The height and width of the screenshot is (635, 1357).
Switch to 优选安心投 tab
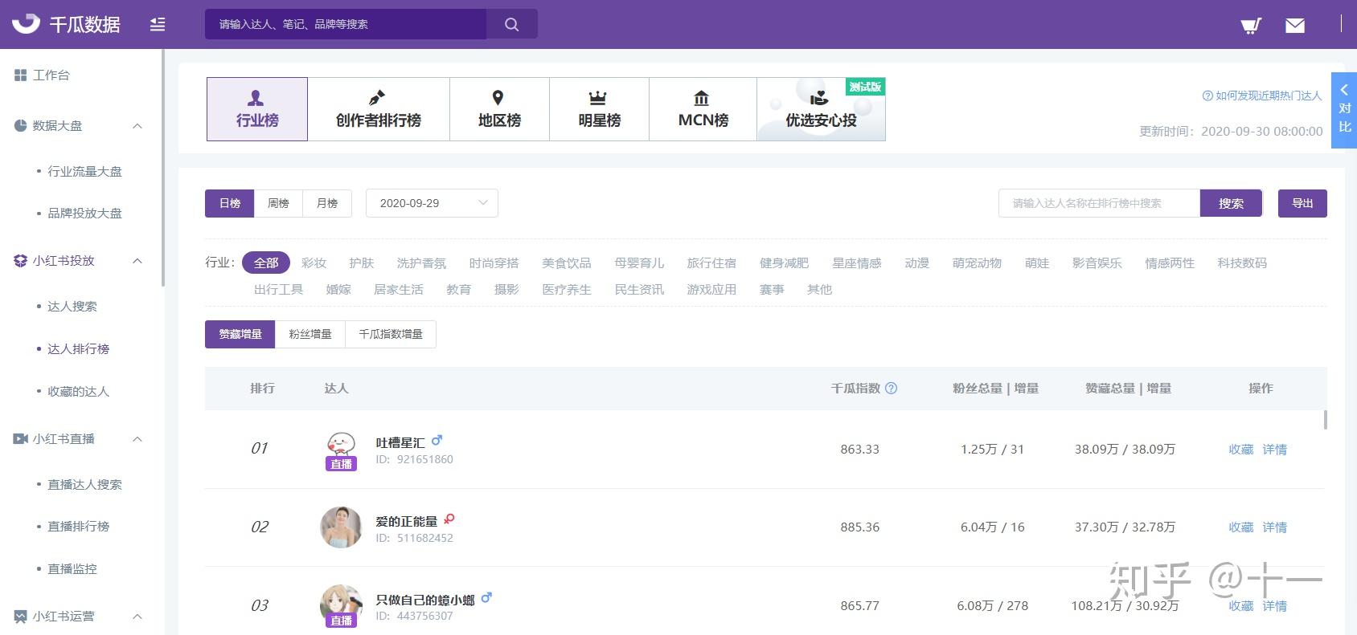[821, 109]
